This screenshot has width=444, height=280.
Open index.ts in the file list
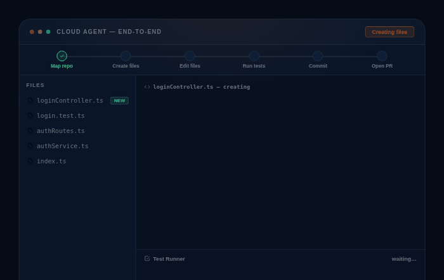tap(77, 161)
